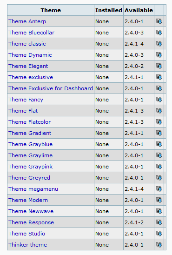This screenshot has height=255, width=172.
Task: Open the Theme Modern link
Action: pyautogui.click(x=28, y=200)
